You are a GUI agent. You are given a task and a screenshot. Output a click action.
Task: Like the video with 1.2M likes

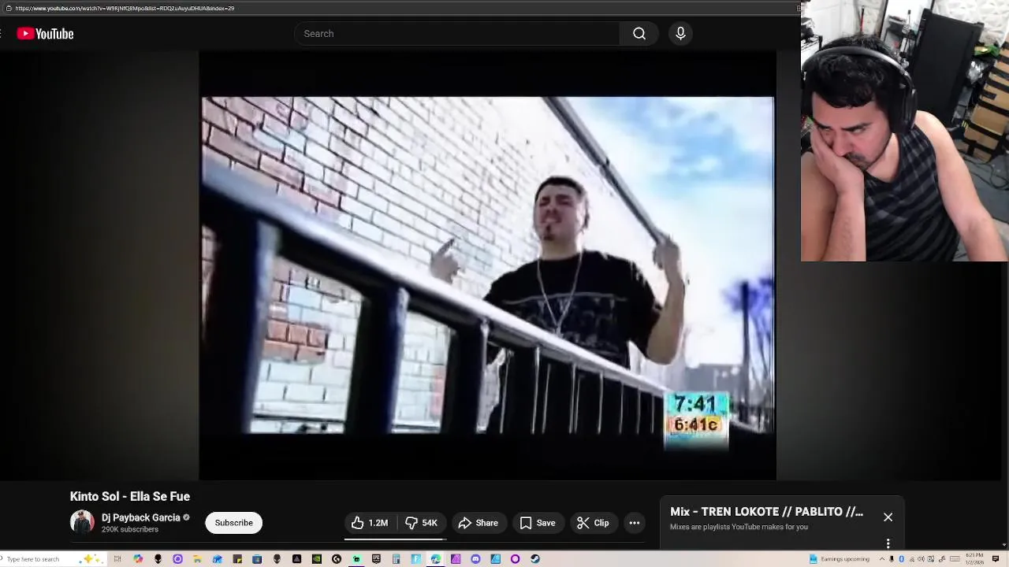tap(370, 523)
